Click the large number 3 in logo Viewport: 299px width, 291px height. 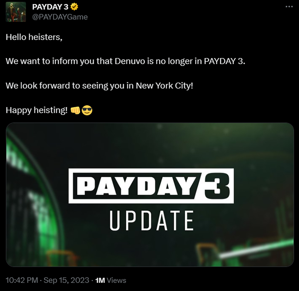point(217,186)
